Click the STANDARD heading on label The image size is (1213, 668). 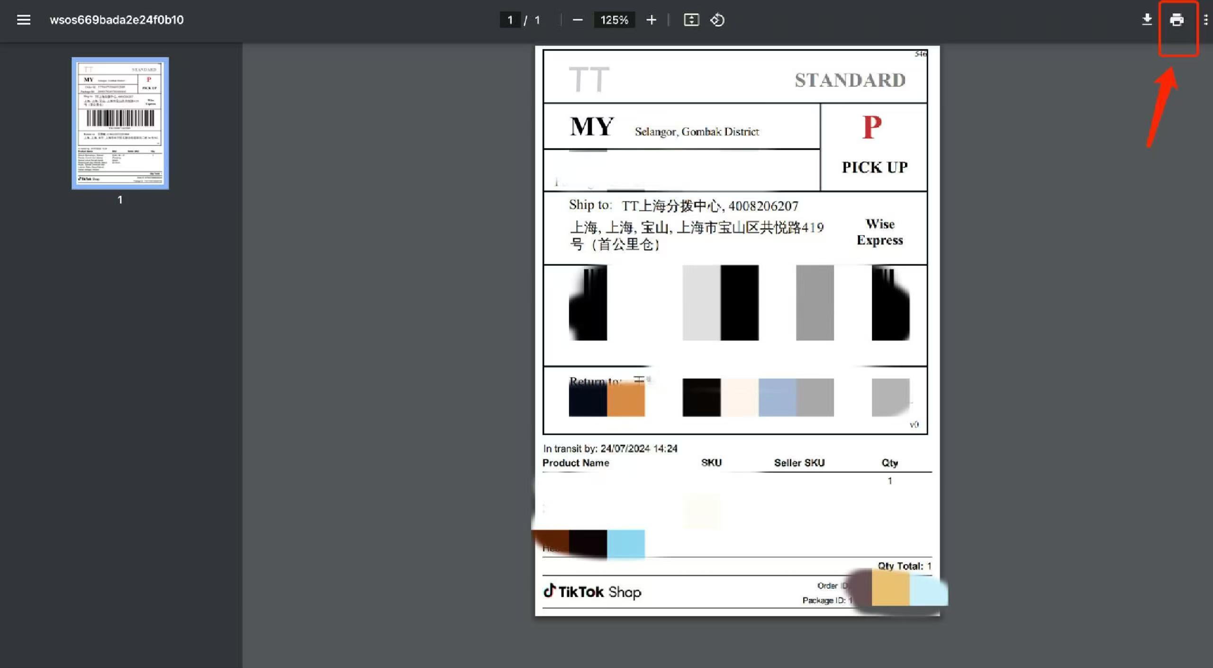click(851, 80)
